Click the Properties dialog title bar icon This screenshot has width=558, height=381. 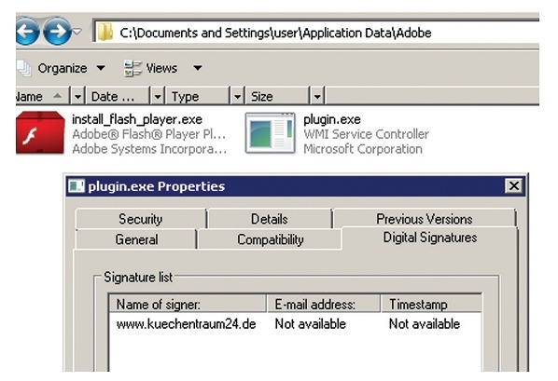[x=77, y=186]
